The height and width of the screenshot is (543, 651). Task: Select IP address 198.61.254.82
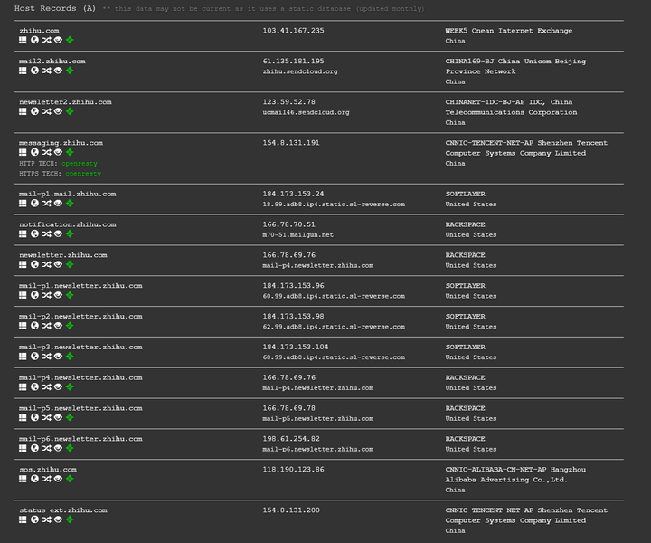coord(290,438)
